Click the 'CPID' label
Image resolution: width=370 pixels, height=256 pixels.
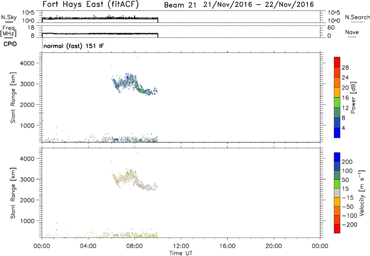point(10,44)
